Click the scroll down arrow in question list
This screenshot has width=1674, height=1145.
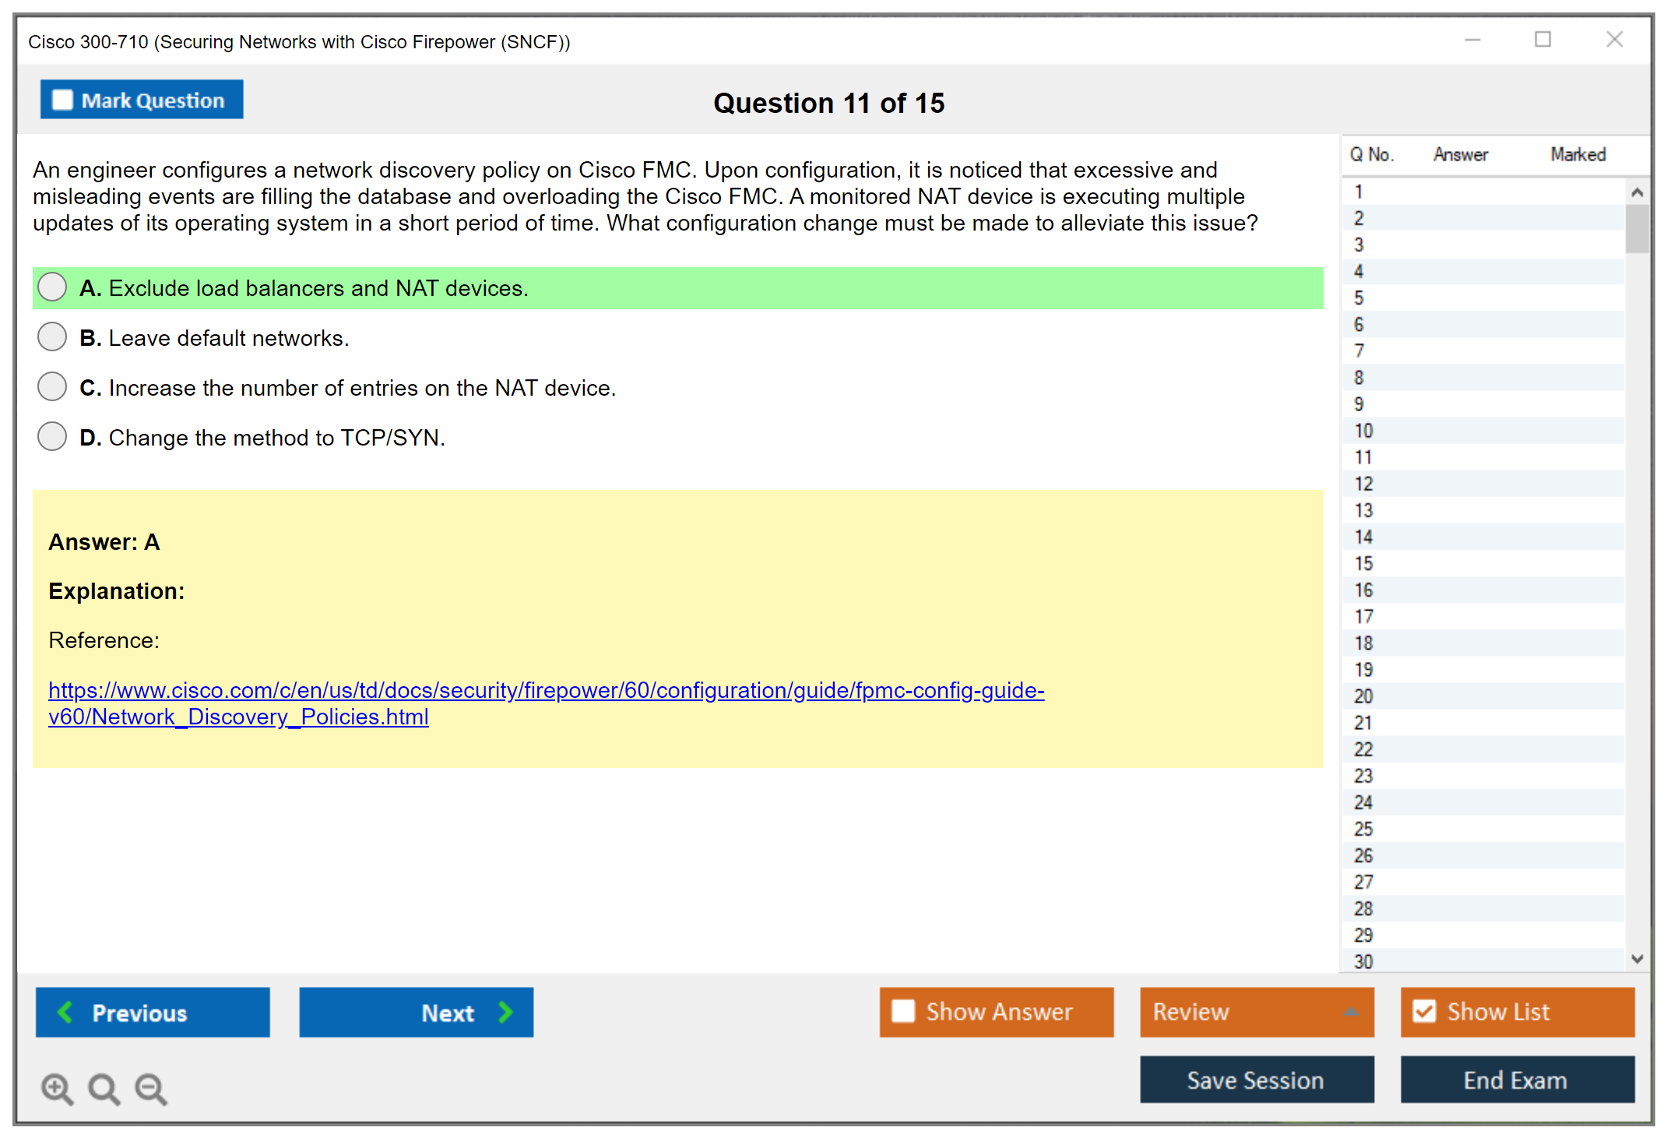pyautogui.click(x=1637, y=959)
